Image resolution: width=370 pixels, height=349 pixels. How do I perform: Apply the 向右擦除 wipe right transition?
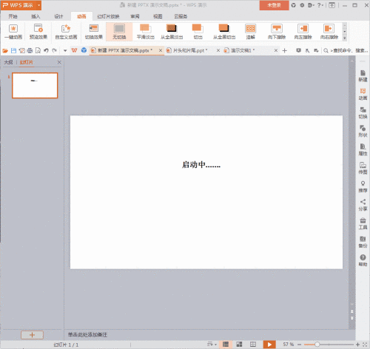[x=329, y=32]
